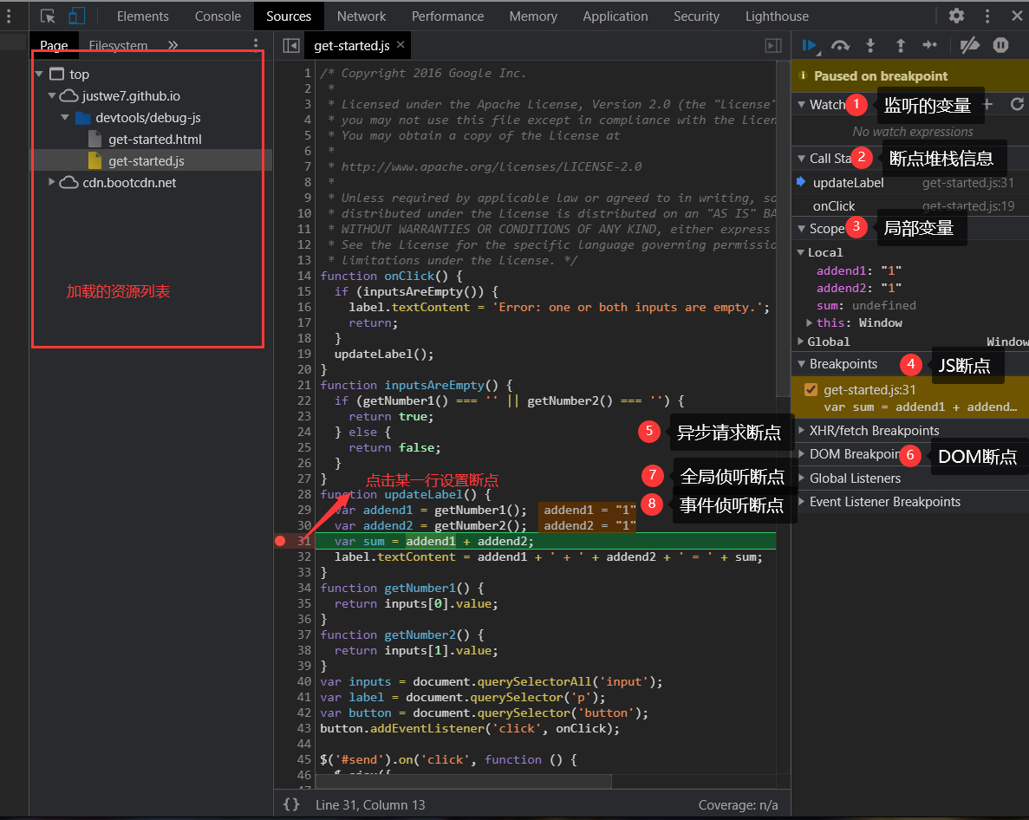This screenshot has width=1029, height=820.
Task: Open get-started.html in the file tree
Action: tap(155, 139)
